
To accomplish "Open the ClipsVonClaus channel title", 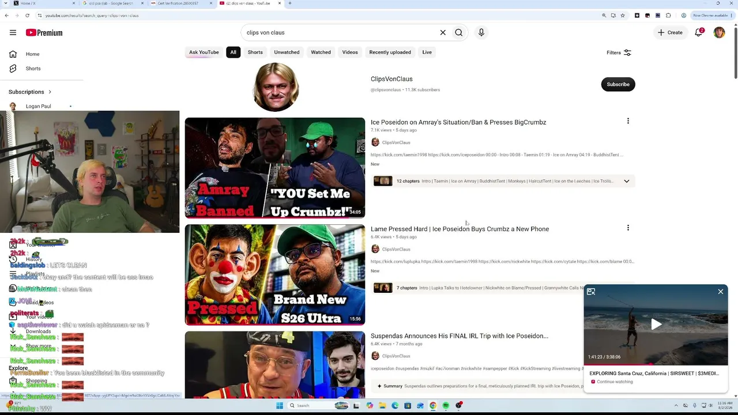I will (x=391, y=79).
